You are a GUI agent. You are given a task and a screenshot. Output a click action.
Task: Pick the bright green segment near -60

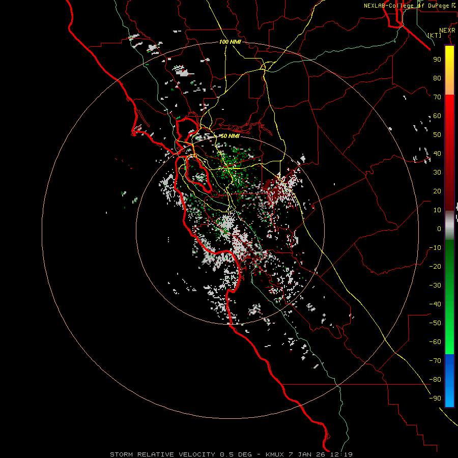[x=449, y=342]
